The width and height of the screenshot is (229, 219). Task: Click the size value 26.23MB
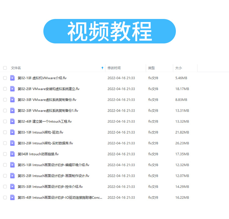182,143
